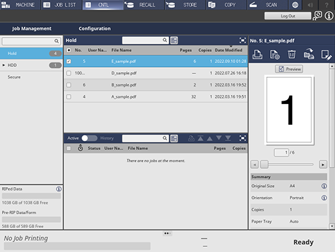Image resolution: width=335 pixels, height=252 pixels.
Task: Toggle the Active/History switch
Action: [89, 138]
